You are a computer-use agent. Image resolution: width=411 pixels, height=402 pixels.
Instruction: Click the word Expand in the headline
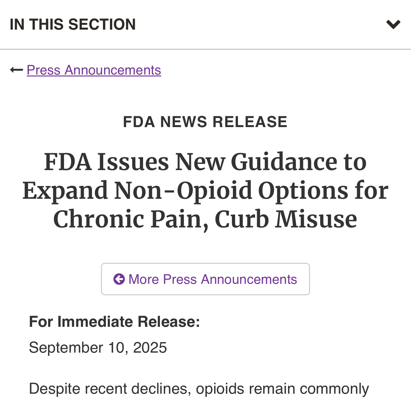(x=65, y=190)
